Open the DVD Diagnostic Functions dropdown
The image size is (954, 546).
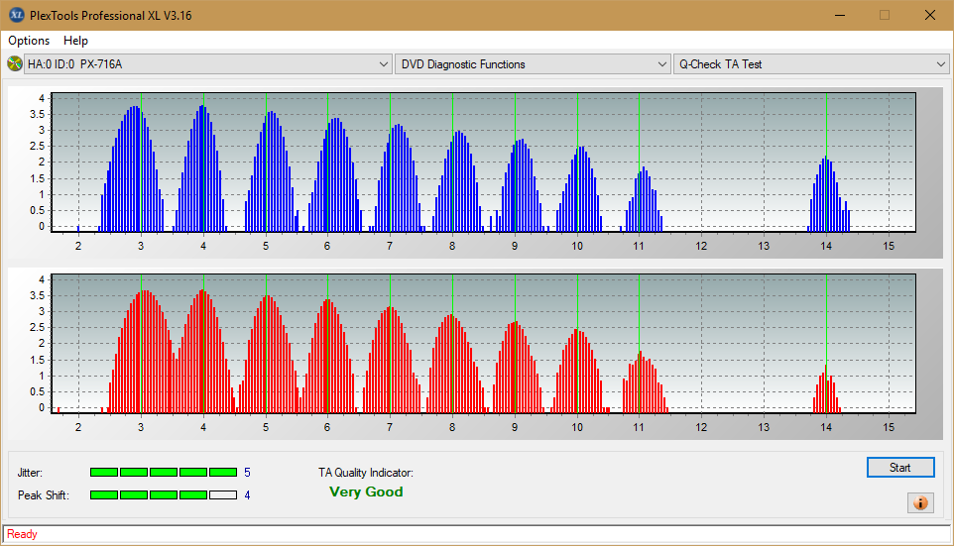[533, 63]
